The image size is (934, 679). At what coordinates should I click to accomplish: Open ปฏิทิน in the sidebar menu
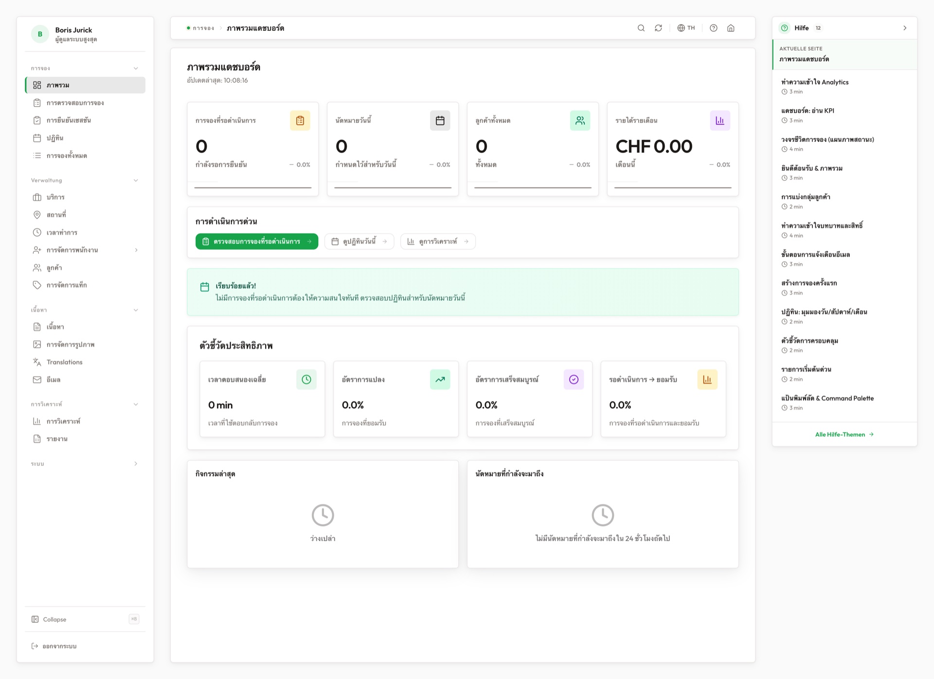pos(55,138)
